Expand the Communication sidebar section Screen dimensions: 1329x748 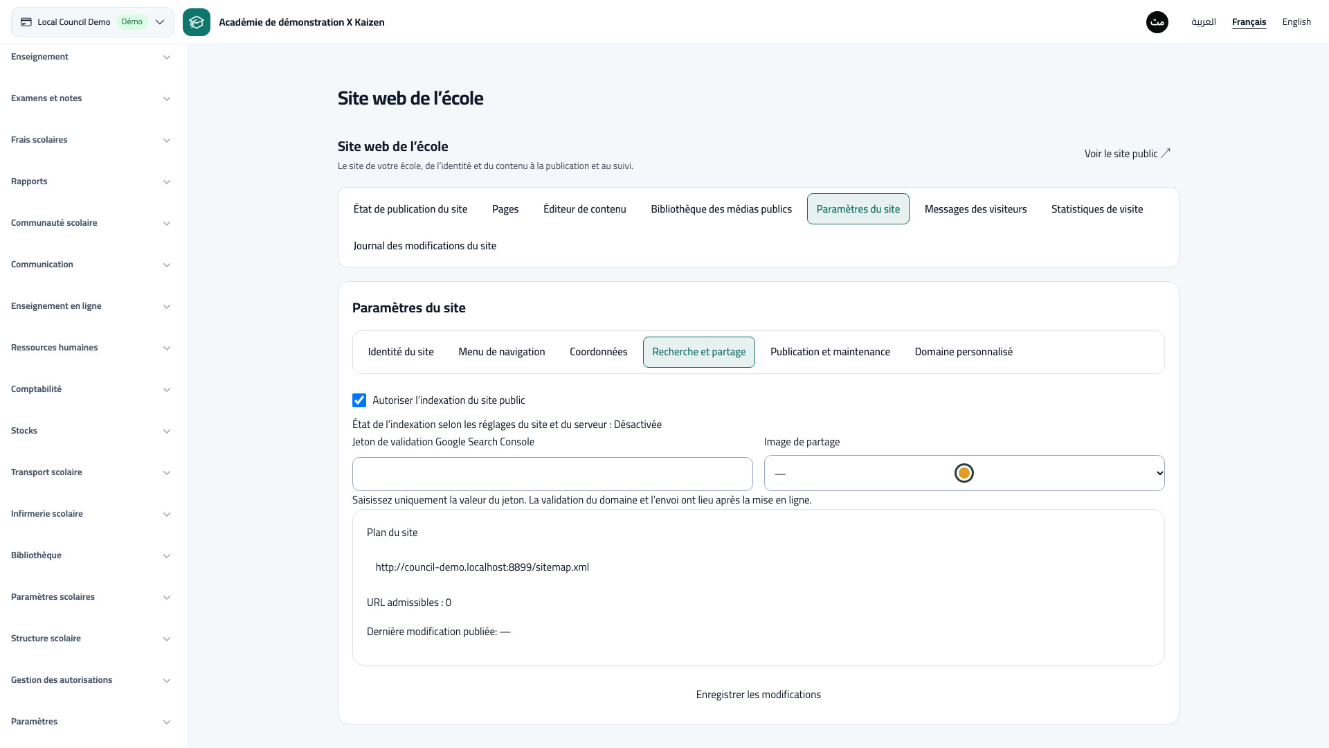point(91,265)
